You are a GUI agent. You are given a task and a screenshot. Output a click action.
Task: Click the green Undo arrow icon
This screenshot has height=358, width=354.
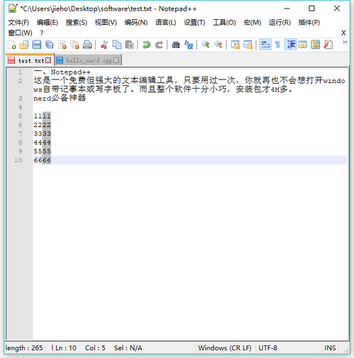pyautogui.click(x=147, y=45)
